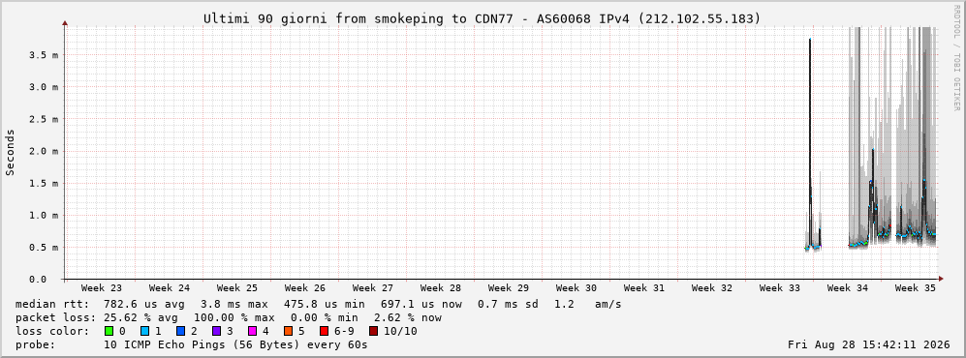Click the magenta loss color 4 swatch
Image resolution: width=966 pixels, height=358 pixels.
[253, 332]
